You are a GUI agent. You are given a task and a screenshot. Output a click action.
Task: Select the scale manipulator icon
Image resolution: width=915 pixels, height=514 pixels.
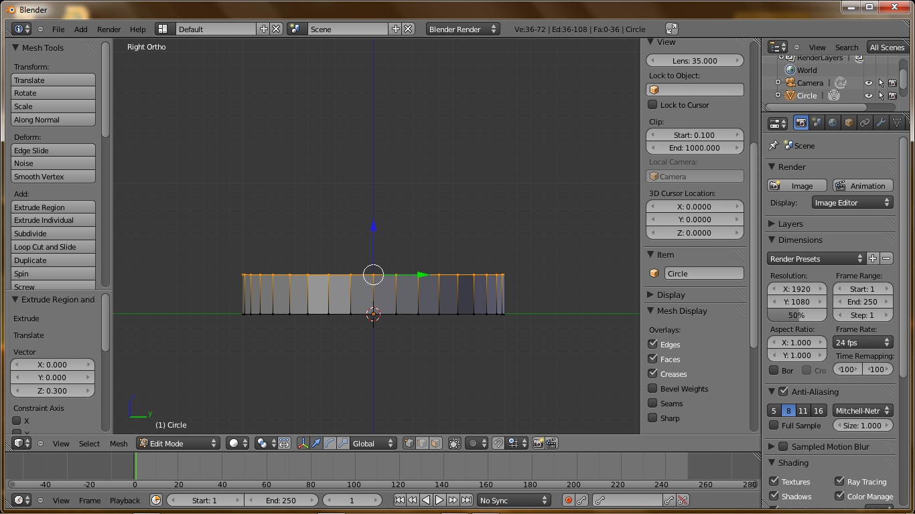coord(343,443)
